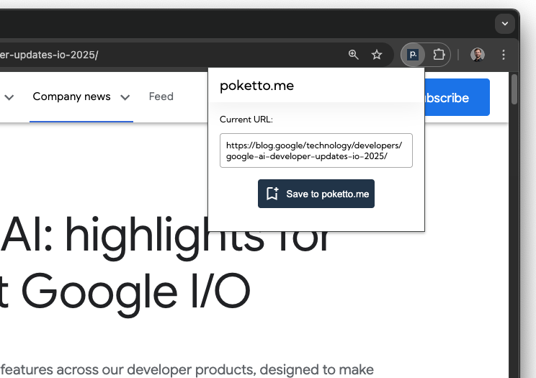The image size is (536, 378).
Task: Expand the Company news dropdown chevron
Action: [x=125, y=98]
